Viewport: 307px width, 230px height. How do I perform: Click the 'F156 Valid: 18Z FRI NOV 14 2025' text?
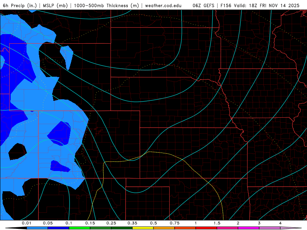260,5
